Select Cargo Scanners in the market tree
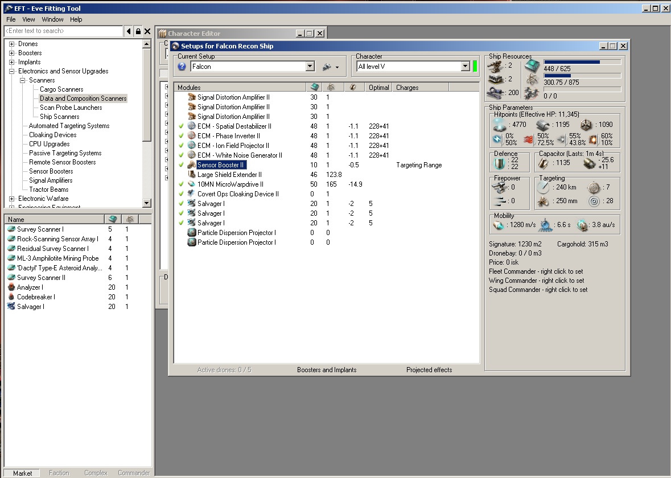 coord(61,89)
